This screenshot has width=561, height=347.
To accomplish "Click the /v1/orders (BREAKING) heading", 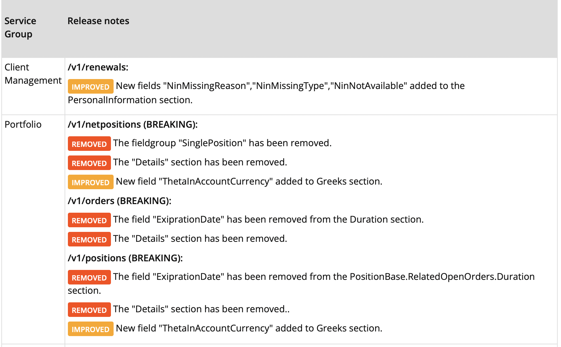I will point(120,201).
